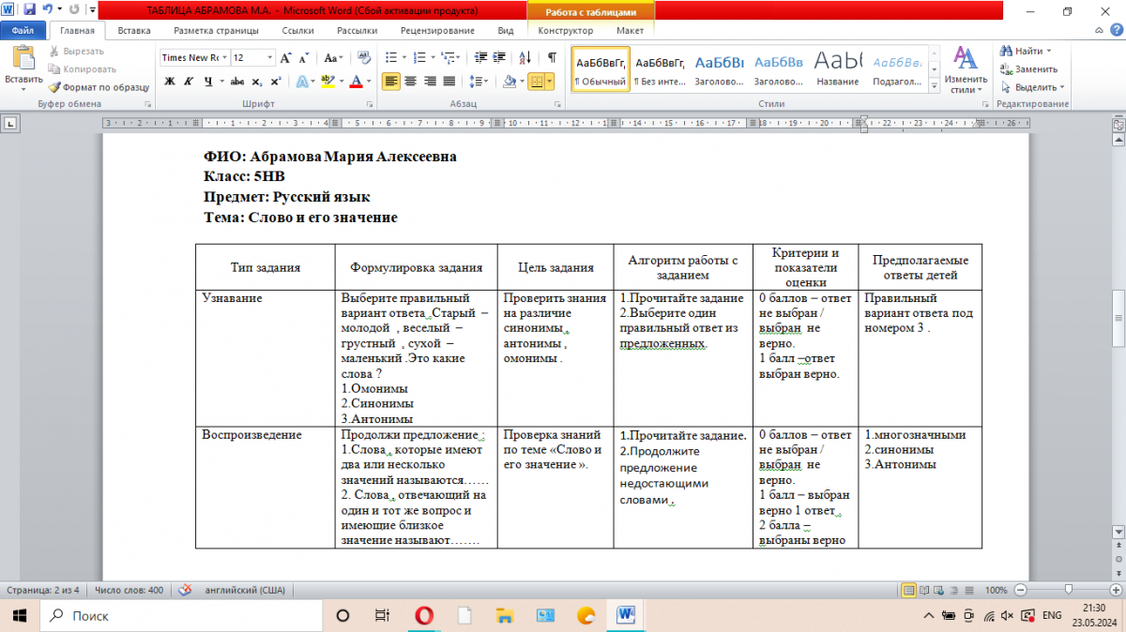Open Opera browser from the taskbar
Viewport: 1126px width, 632px height.
tap(424, 615)
